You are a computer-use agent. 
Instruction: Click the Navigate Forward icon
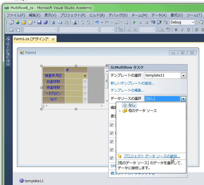pos(126,22)
